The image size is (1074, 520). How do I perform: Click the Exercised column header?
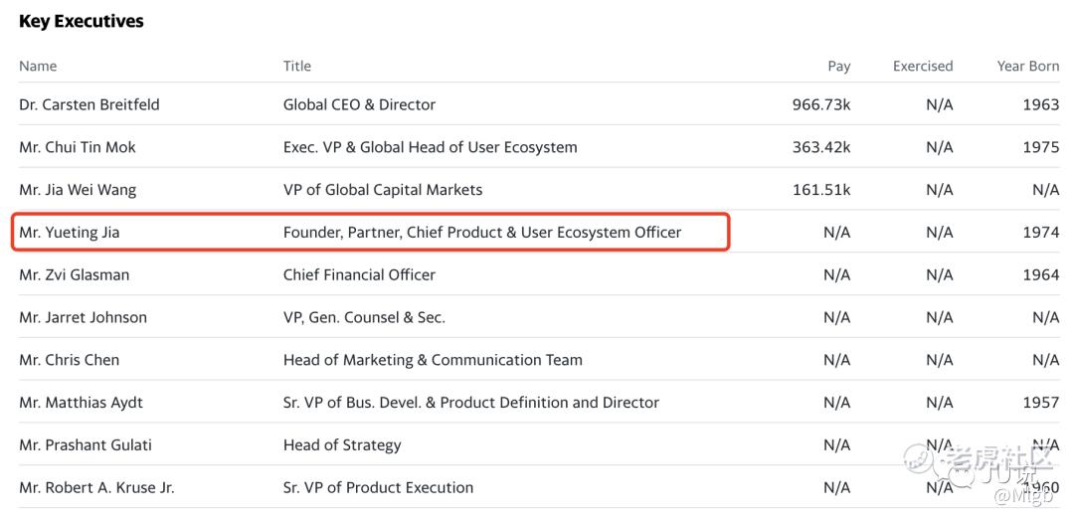(x=922, y=66)
